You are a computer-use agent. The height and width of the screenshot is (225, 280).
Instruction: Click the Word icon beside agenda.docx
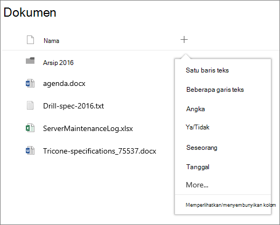pyautogui.click(x=30, y=83)
